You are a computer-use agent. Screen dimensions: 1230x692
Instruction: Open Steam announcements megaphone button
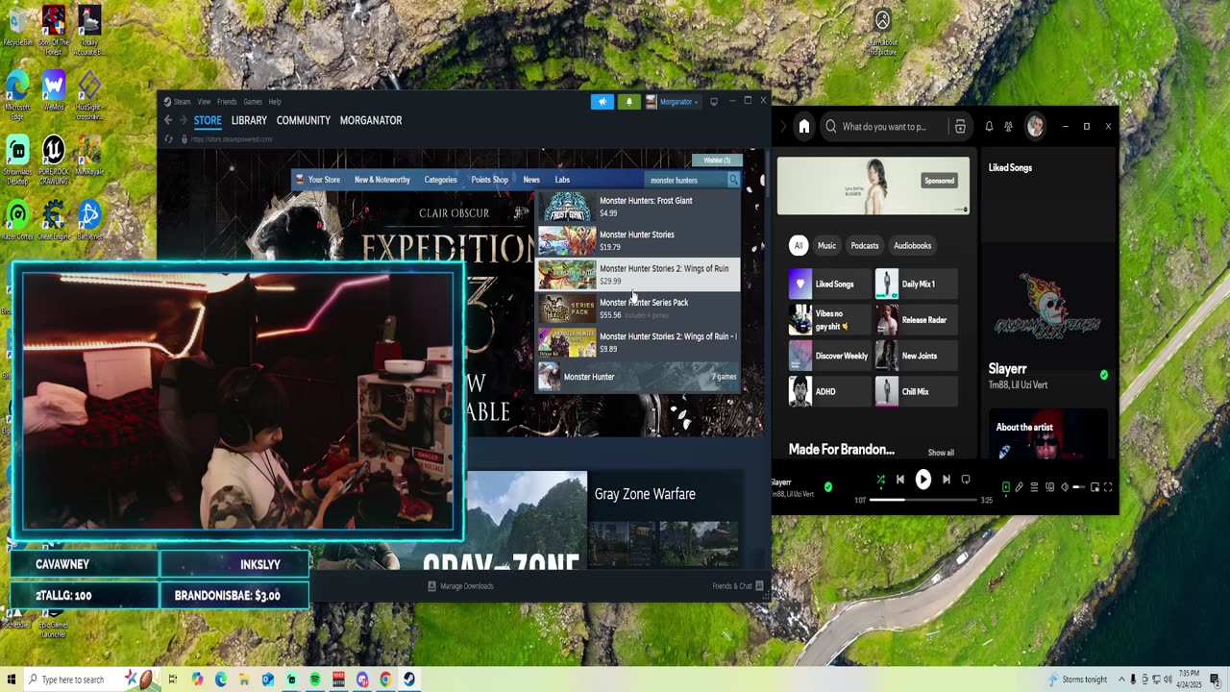(603, 102)
